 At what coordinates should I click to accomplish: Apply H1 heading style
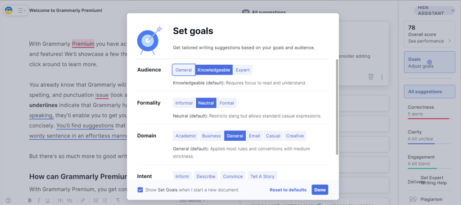click(x=61, y=201)
